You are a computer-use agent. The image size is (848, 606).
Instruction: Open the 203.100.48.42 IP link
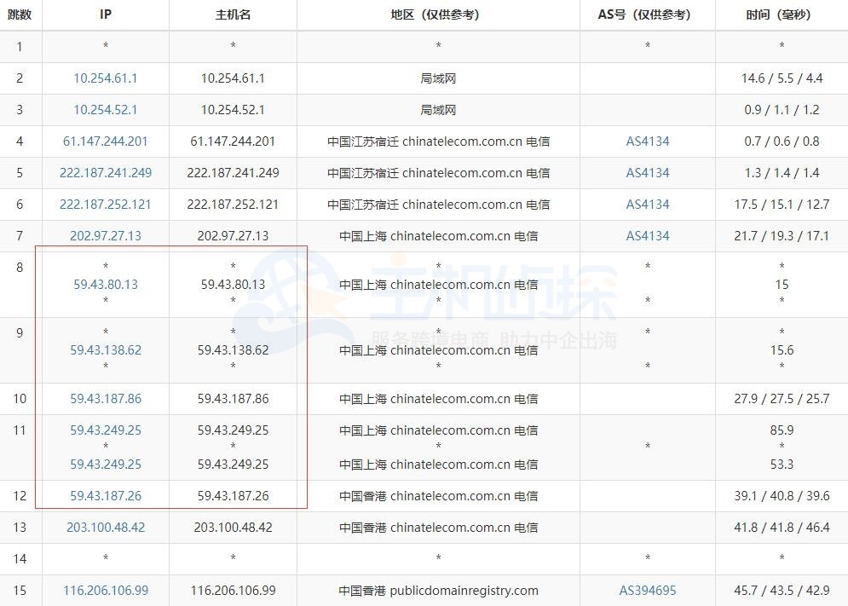(x=105, y=527)
